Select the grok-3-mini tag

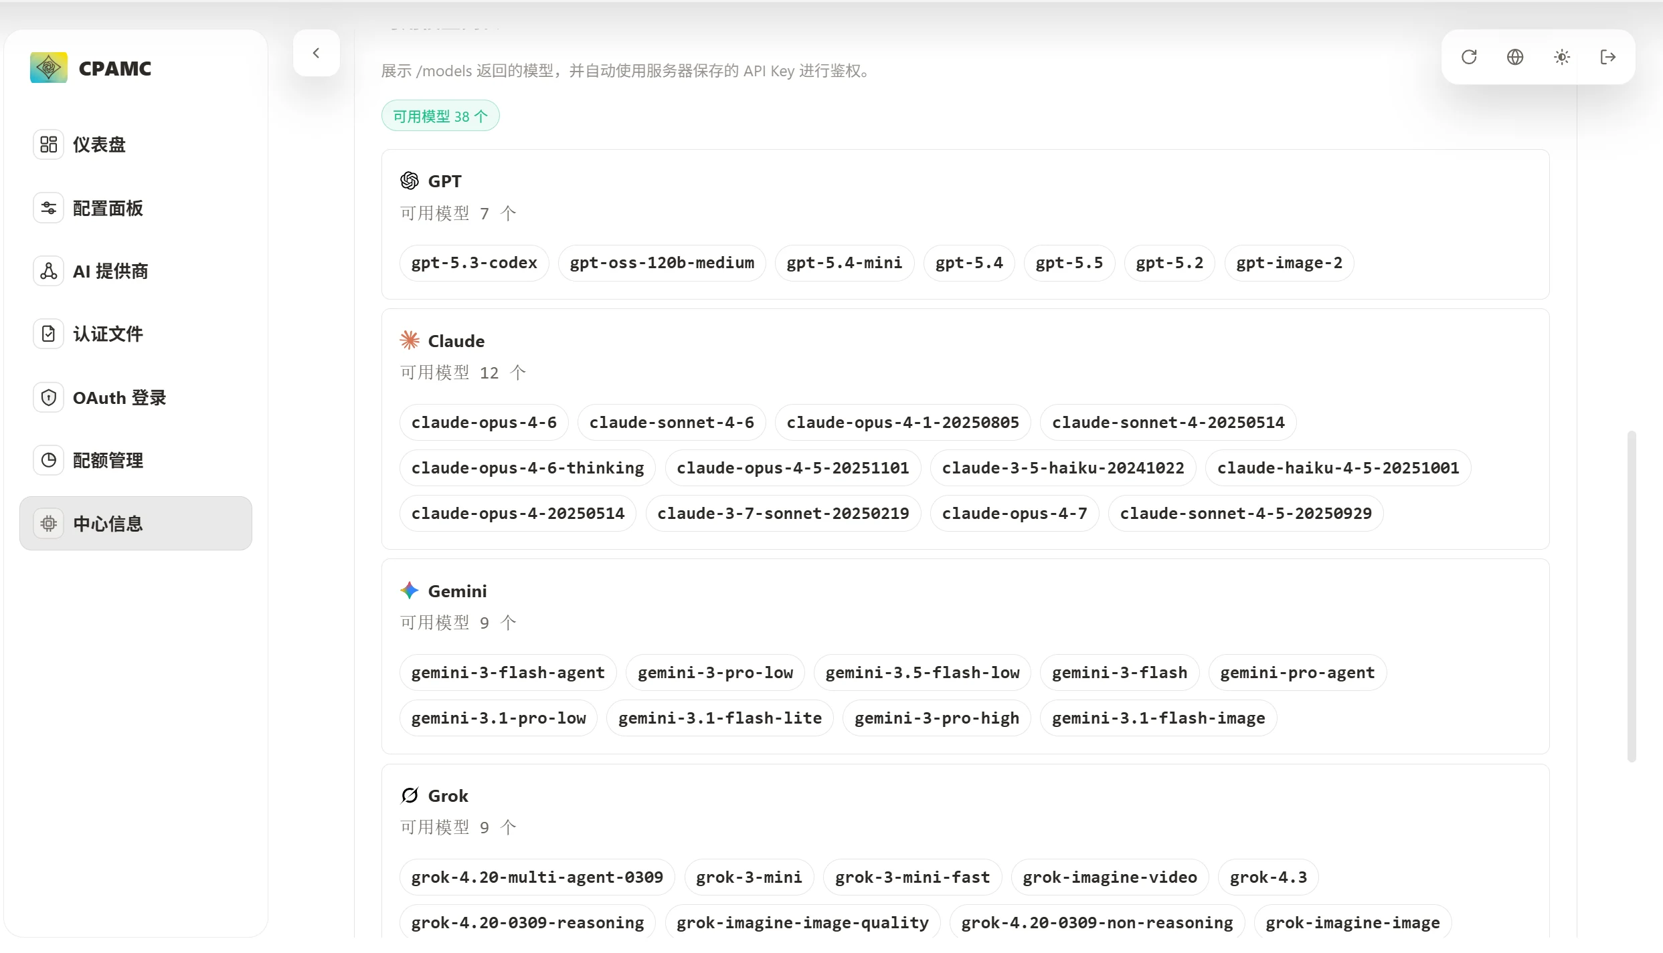tap(749, 877)
